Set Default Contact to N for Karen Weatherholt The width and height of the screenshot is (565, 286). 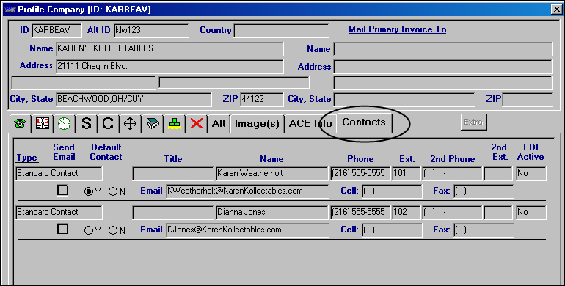tap(113, 191)
